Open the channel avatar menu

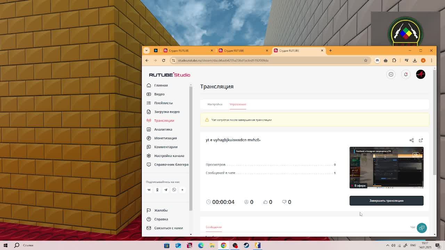[421, 74]
